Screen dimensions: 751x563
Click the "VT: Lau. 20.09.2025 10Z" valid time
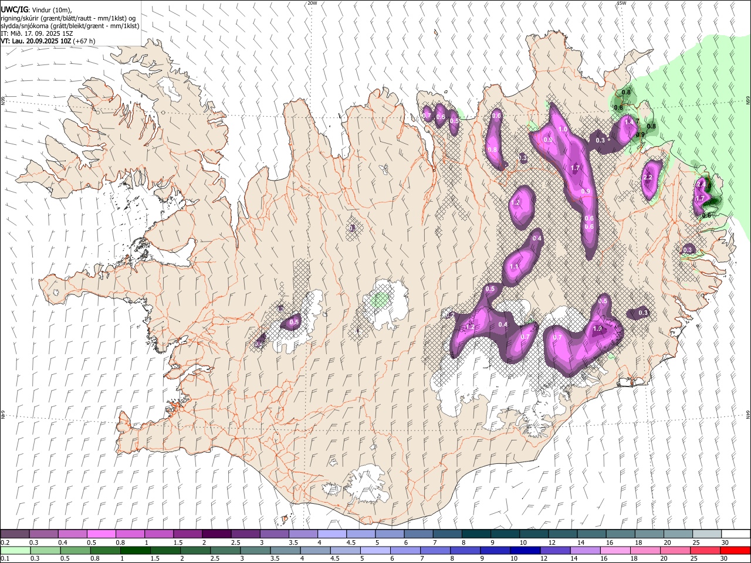[x=35, y=41]
